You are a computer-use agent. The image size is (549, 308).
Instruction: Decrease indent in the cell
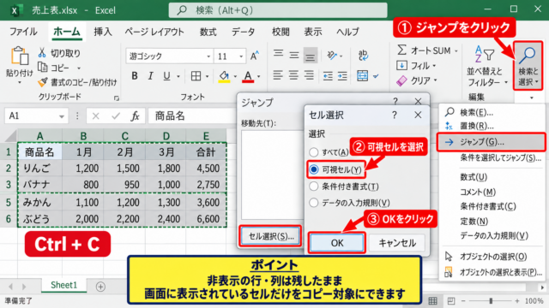[328, 76]
